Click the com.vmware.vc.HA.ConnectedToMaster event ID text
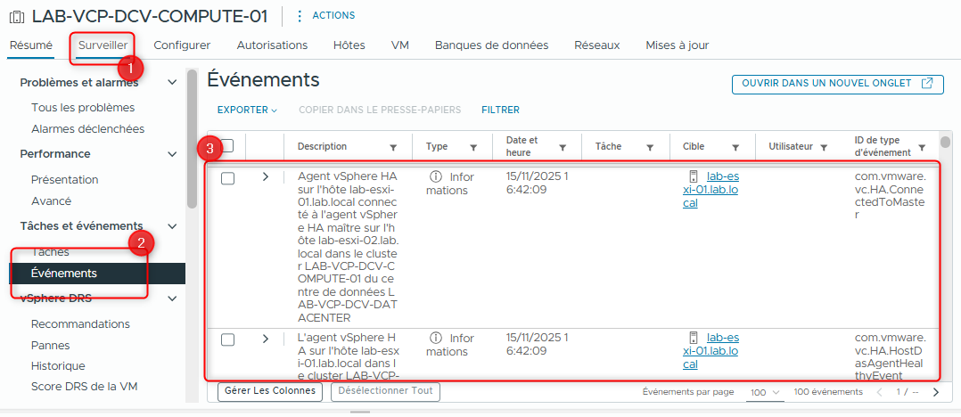The image size is (961, 417). pos(890,196)
